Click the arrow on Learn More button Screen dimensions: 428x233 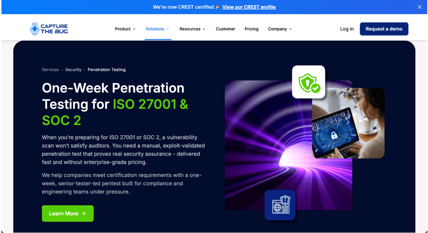pyautogui.click(x=84, y=214)
